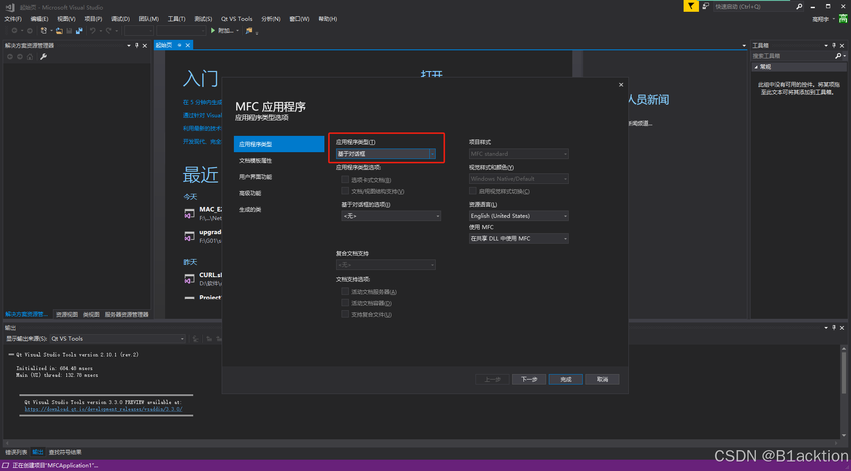Open the Qt VS Tools menu
This screenshot has width=851, height=471.
click(x=237, y=19)
